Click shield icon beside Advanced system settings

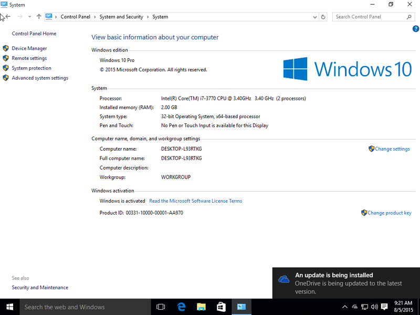[x=6, y=78]
